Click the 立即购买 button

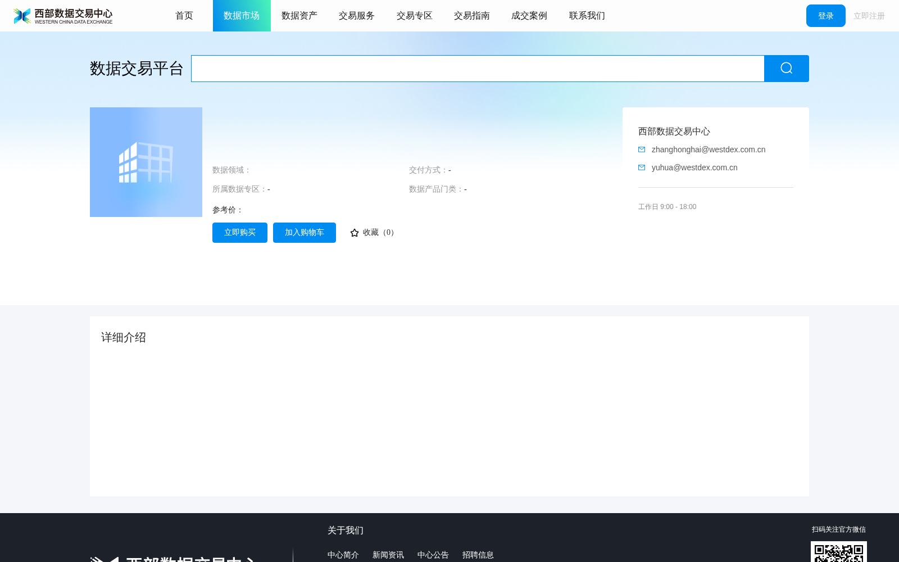click(240, 233)
